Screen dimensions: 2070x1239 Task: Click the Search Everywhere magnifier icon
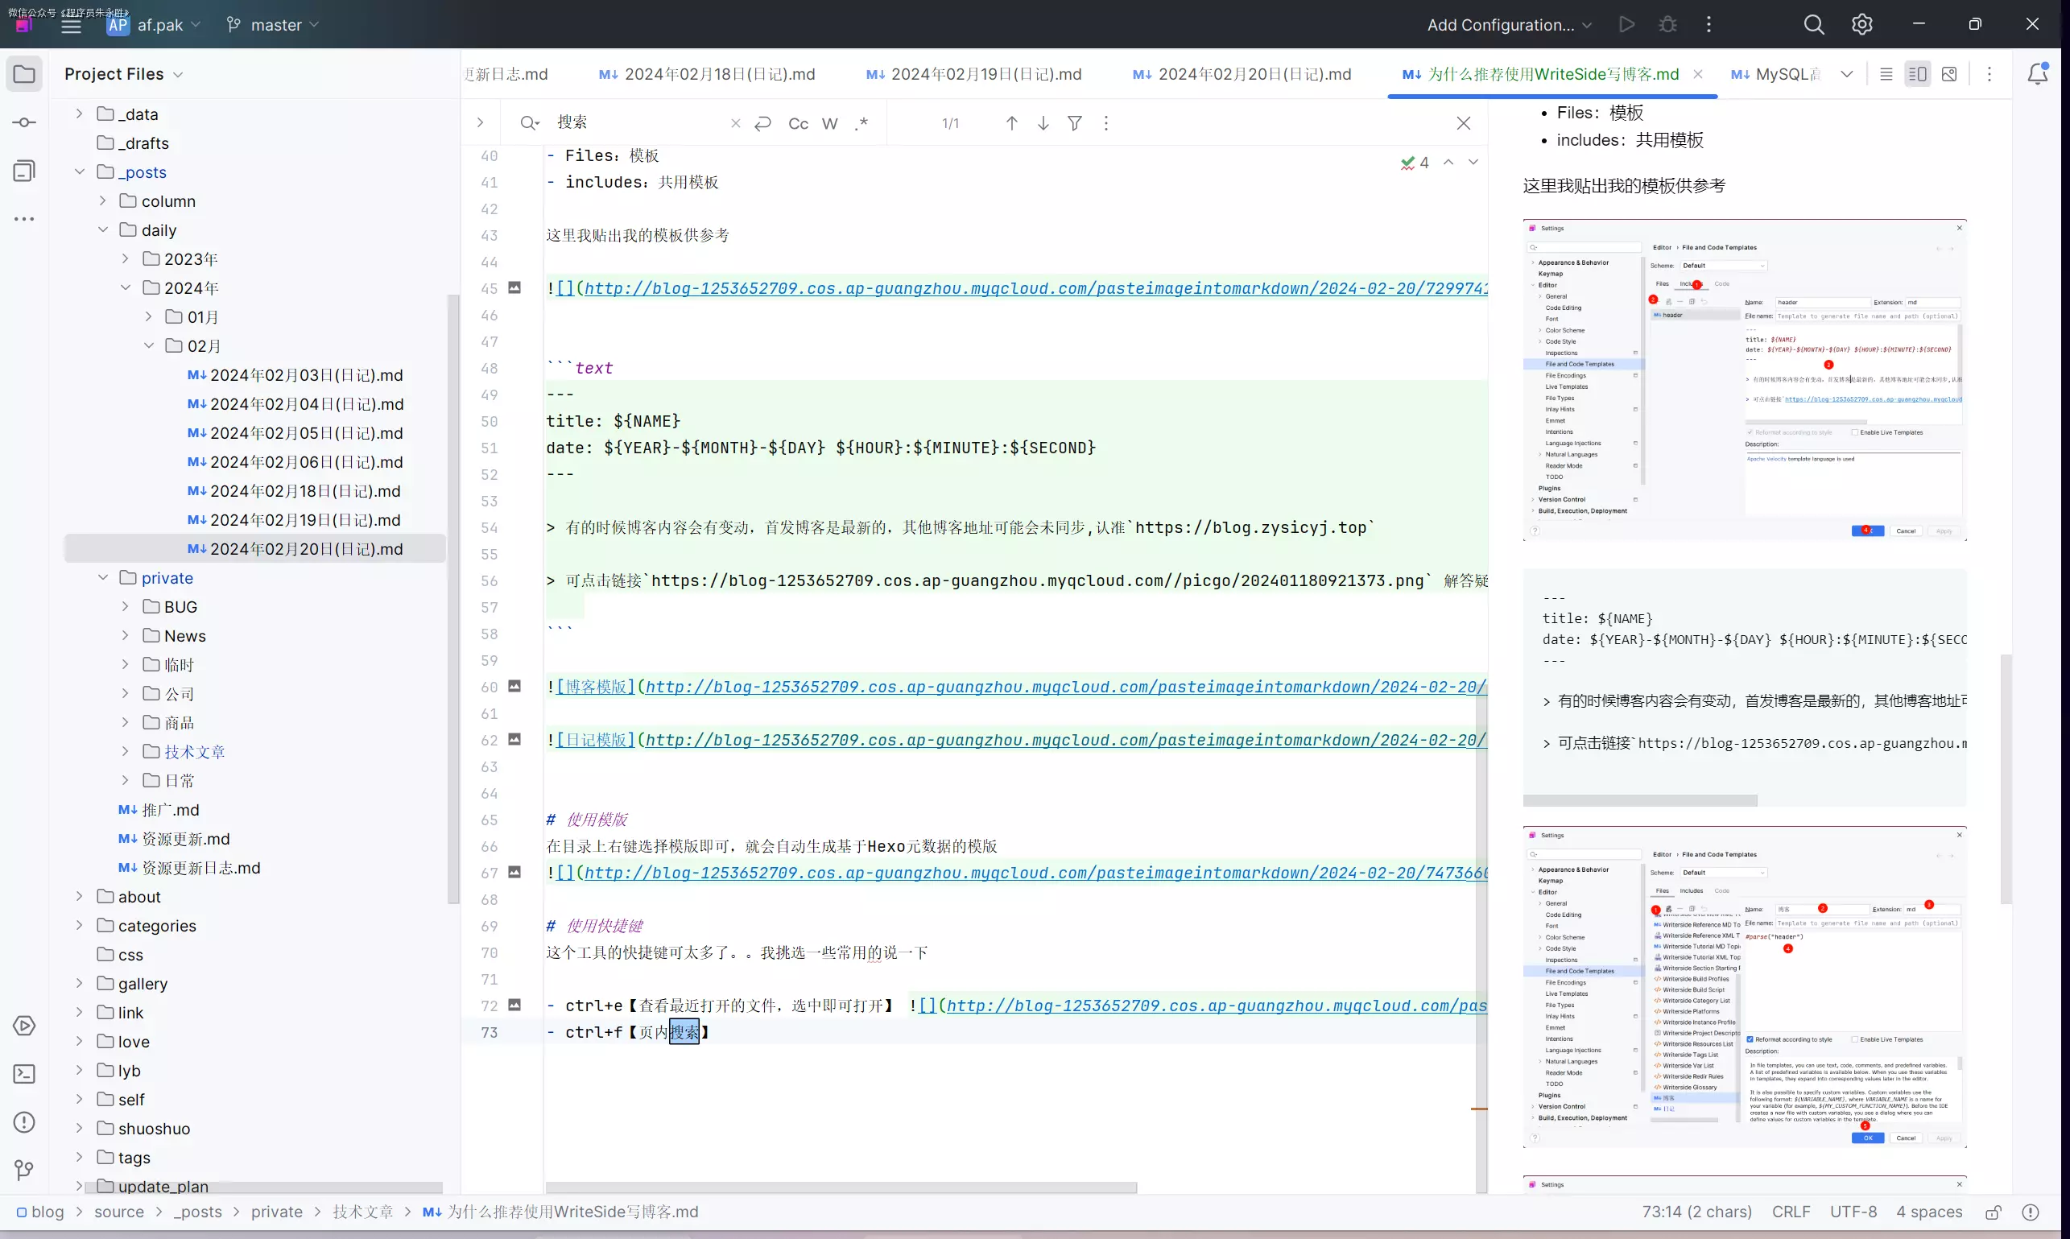point(1813,25)
